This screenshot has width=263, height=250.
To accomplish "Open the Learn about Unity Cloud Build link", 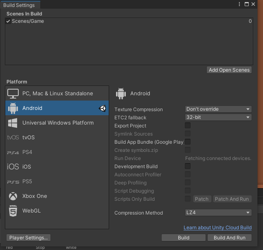I will (x=217, y=228).
